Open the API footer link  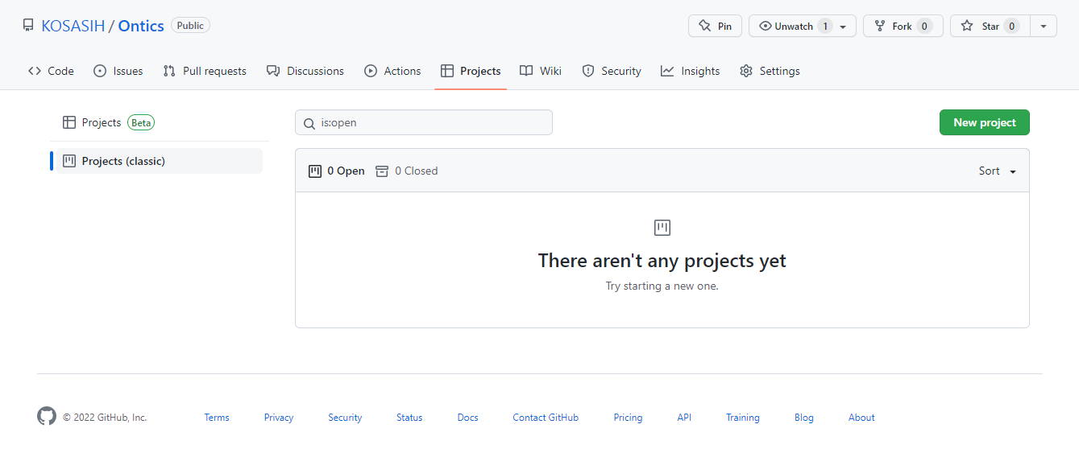684,418
